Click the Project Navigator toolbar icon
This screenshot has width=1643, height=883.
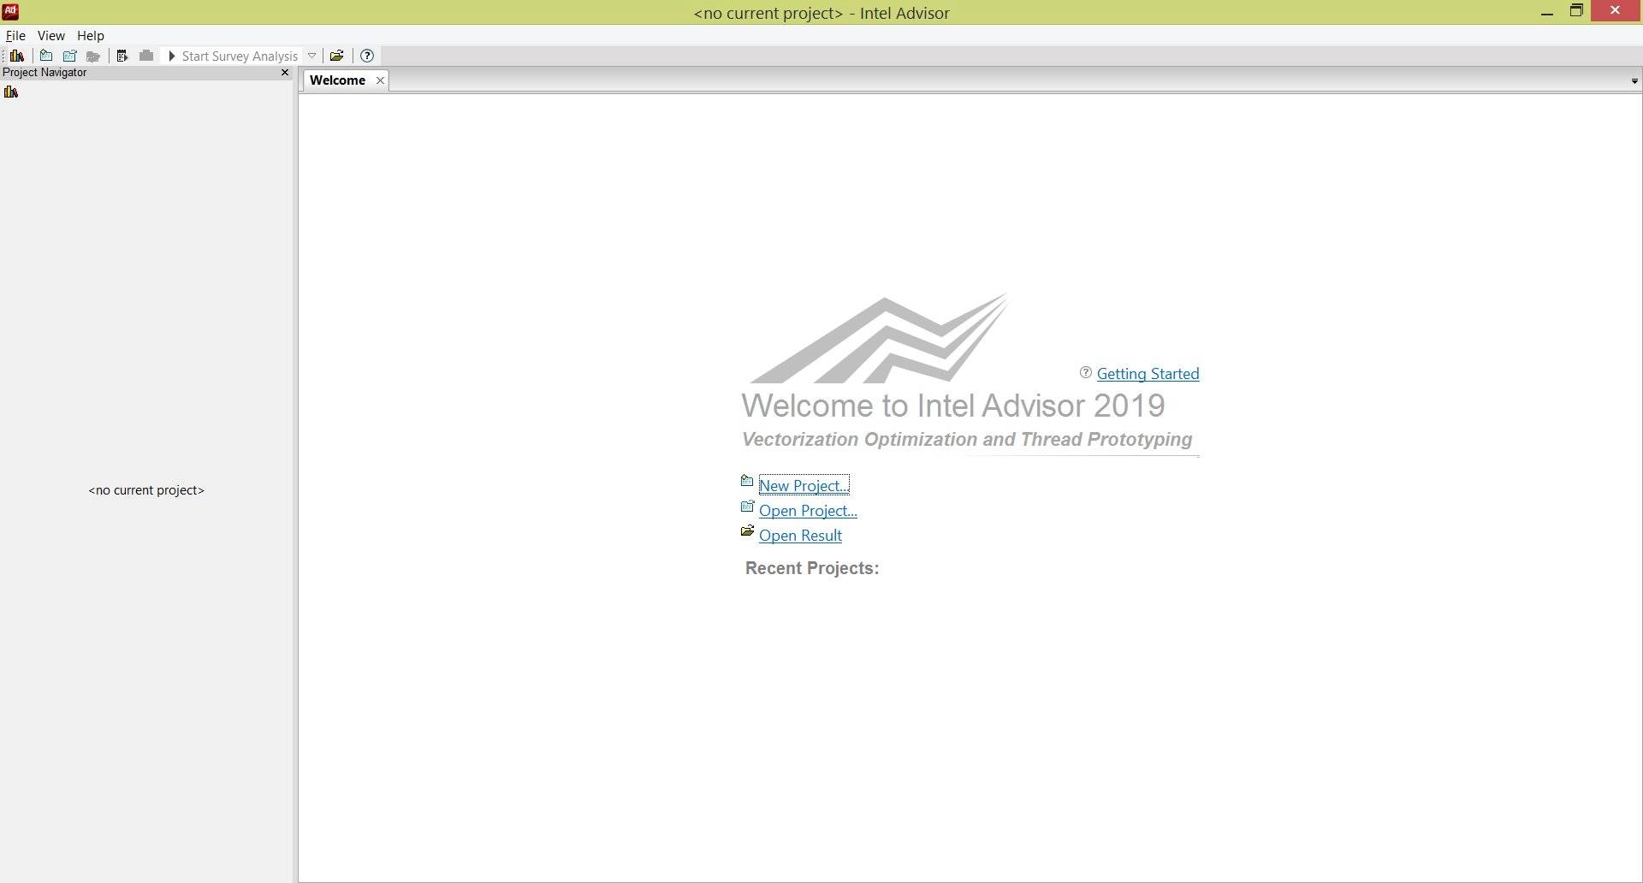[x=17, y=56]
